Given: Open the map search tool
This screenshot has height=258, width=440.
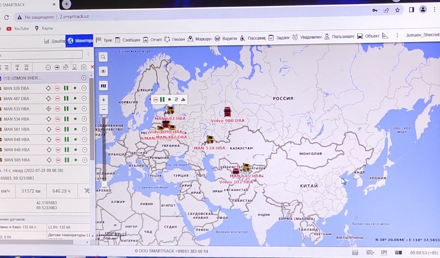Looking at the screenshot, I should click(103, 57).
